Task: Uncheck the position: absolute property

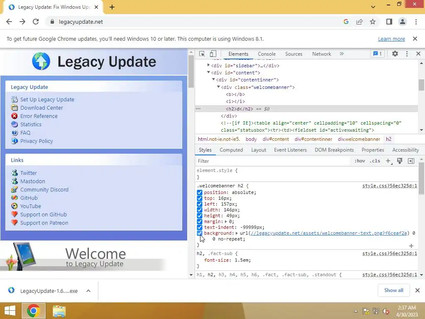Action: [200, 192]
